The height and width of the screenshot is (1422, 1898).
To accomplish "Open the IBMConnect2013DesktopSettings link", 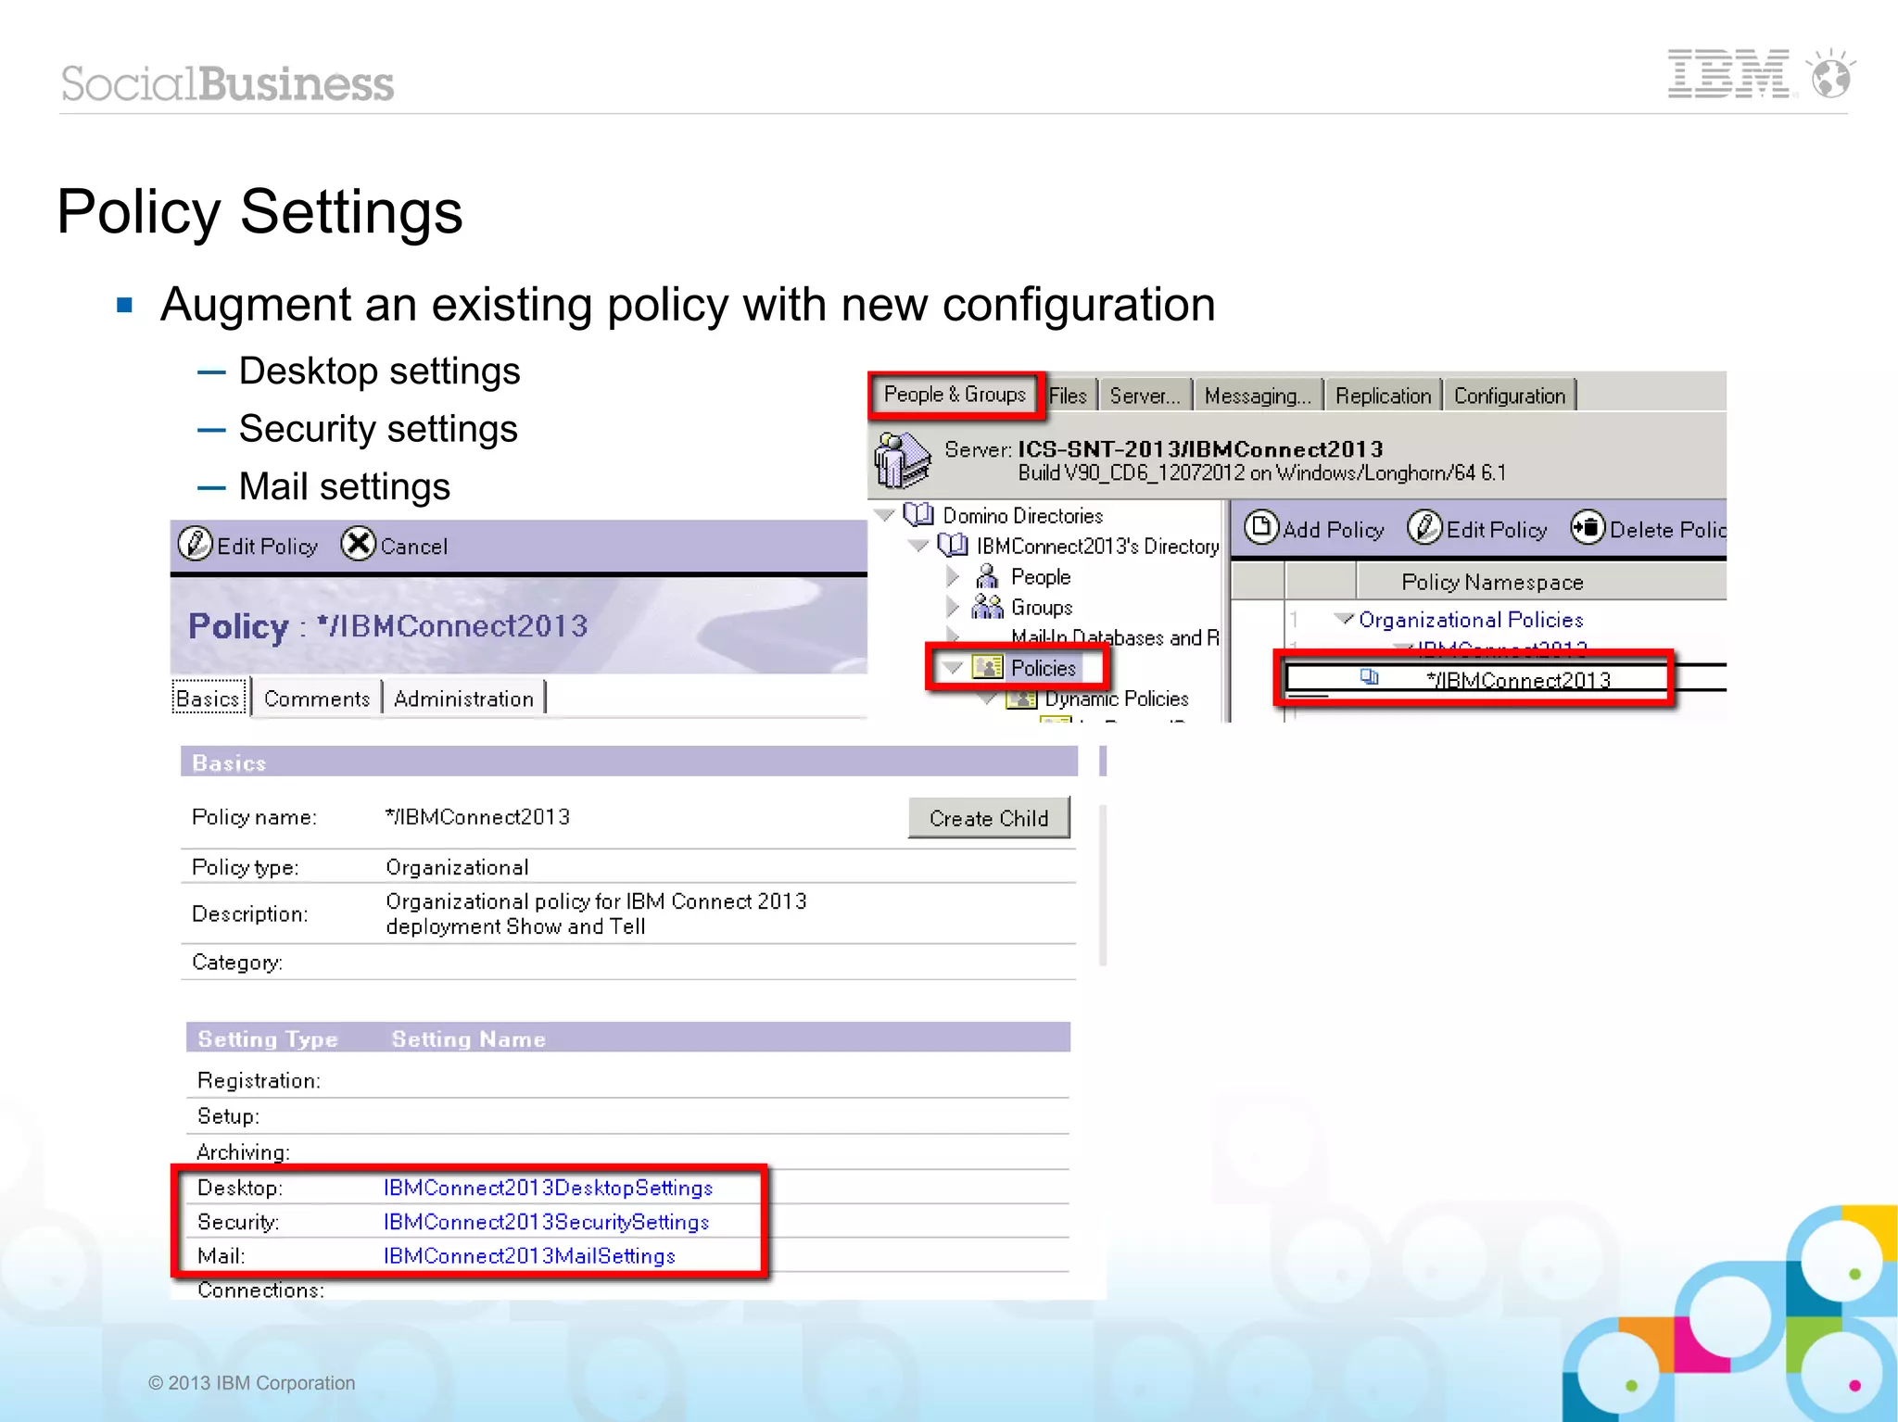I will tap(548, 1188).
